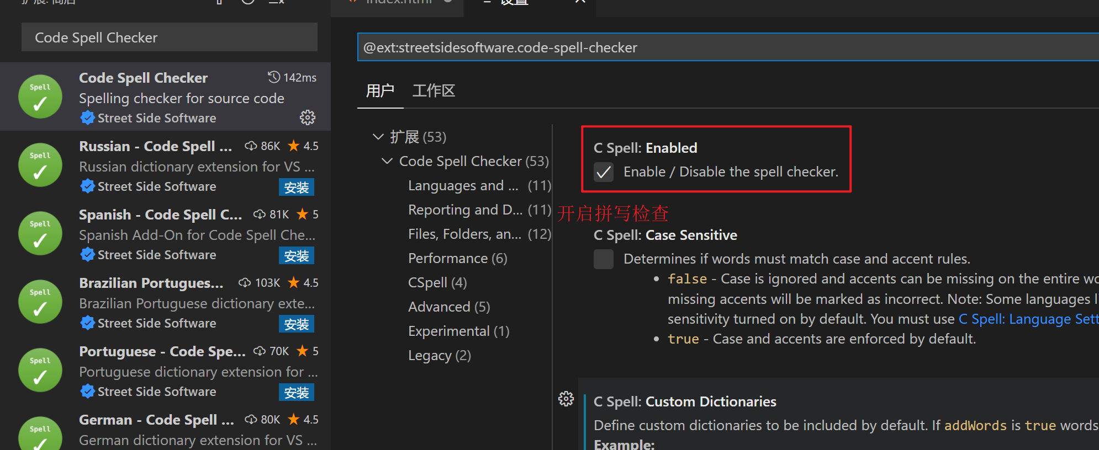
Task: Install Russian dictionary via 安装 button
Action: [297, 187]
